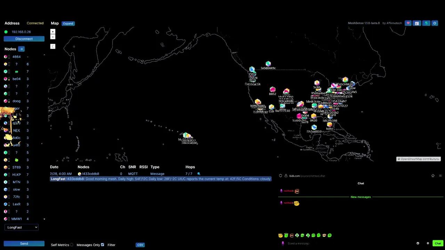Click the Connected status label
The height and width of the screenshot is (250, 445).
[x=35, y=23]
